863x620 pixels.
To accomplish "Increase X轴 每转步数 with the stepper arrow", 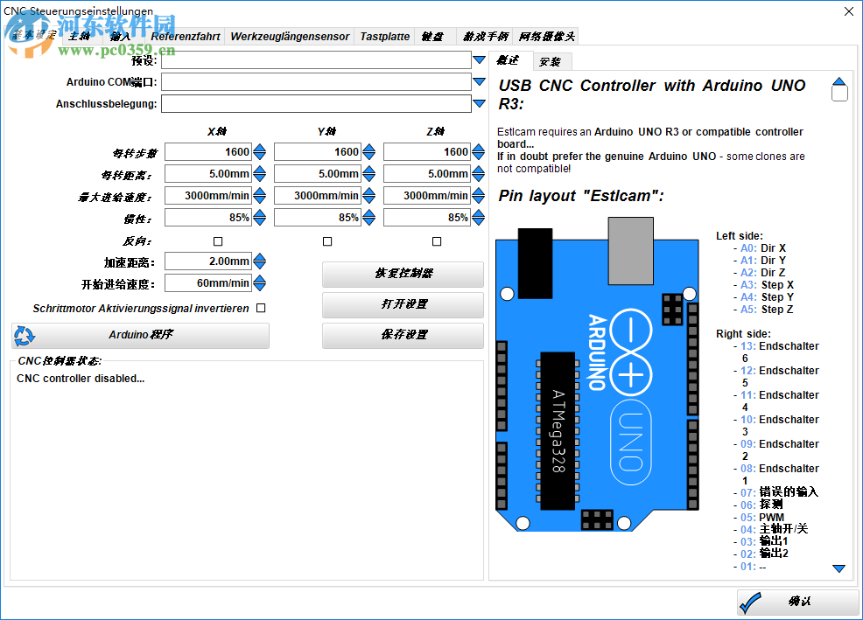I will (260, 148).
